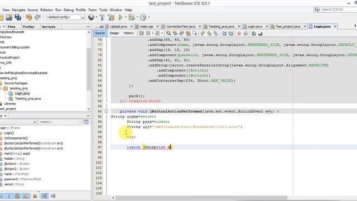Click the Clean and Build icon
Image resolution: width=357 pixels, height=201 pixels.
tap(111, 17)
